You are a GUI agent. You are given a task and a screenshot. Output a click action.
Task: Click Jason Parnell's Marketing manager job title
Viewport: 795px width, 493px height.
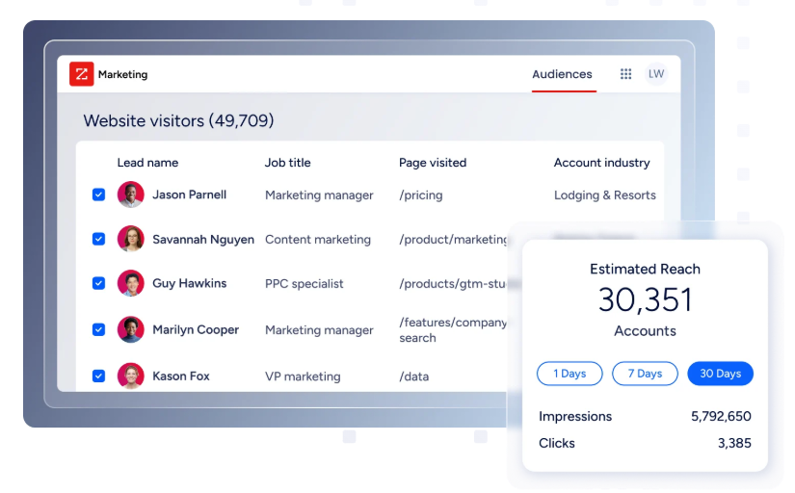319,195
